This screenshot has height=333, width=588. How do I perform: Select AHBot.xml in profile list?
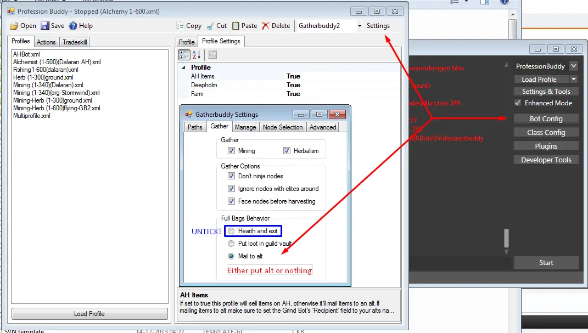click(26, 54)
